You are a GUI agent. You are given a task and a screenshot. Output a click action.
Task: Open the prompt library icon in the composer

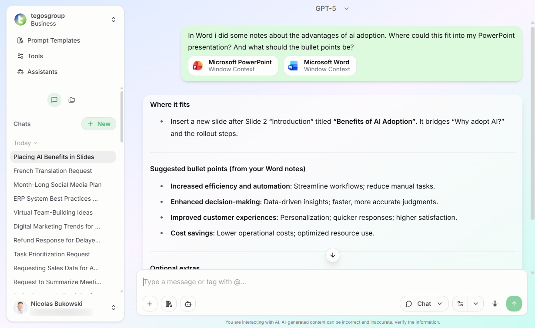[169, 304]
